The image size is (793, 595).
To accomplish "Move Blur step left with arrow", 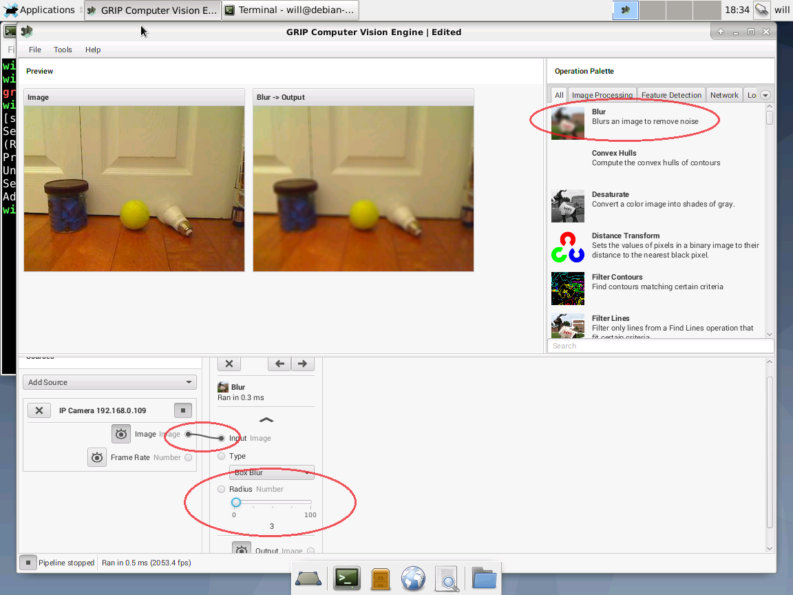I will tap(279, 364).
